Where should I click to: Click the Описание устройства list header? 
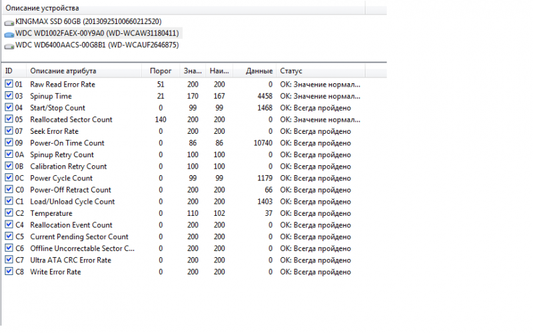coord(42,8)
